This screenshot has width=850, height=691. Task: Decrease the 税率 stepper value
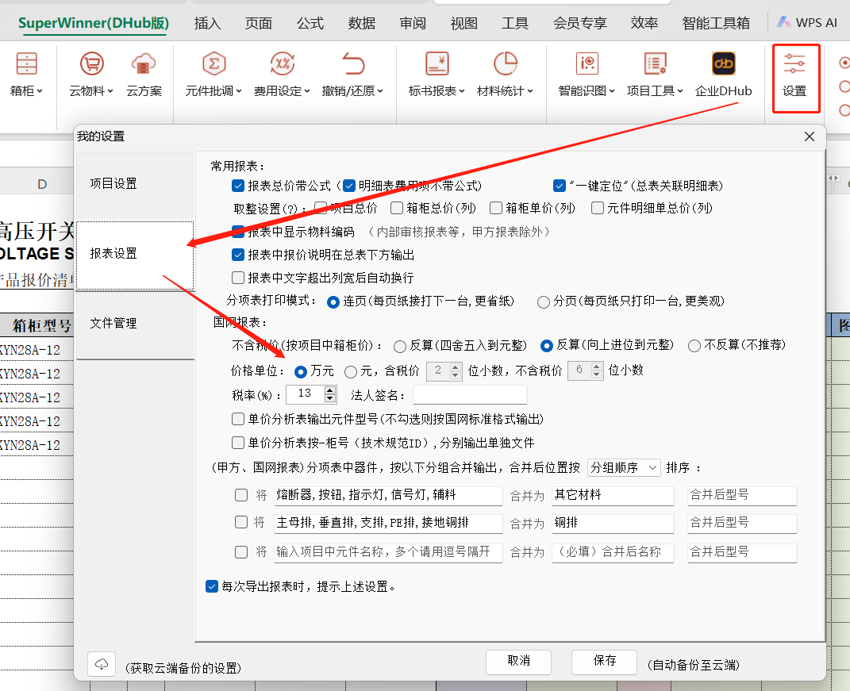330,398
